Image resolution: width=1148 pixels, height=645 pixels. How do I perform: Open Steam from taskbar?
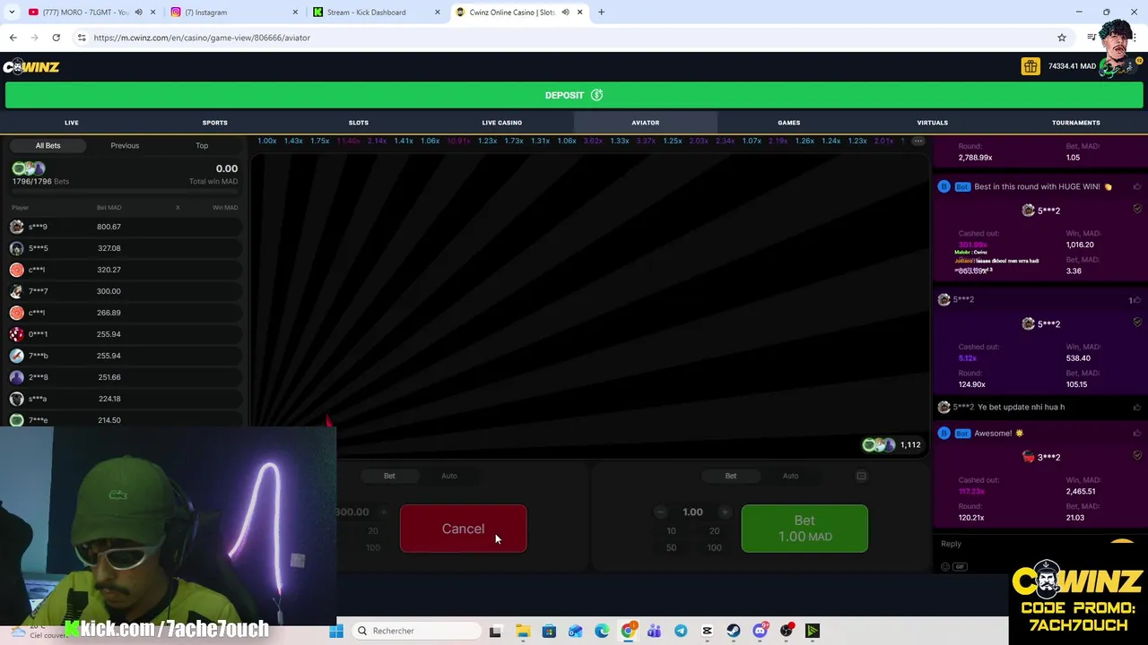(x=734, y=631)
